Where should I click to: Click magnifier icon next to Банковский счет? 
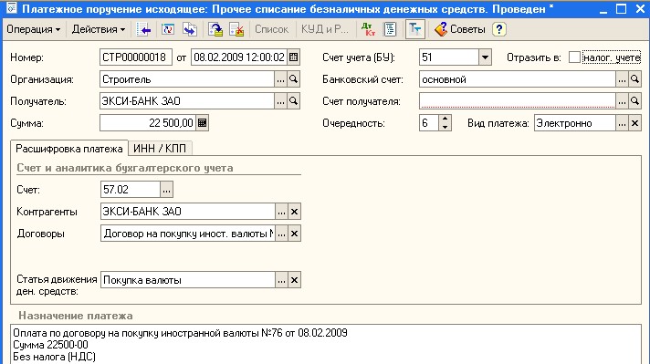pos(634,79)
